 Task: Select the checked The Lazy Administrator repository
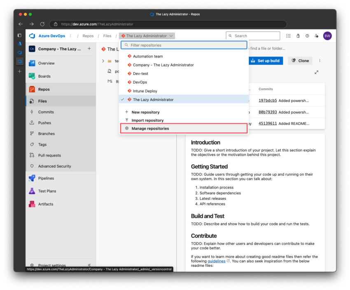point(184,100)
